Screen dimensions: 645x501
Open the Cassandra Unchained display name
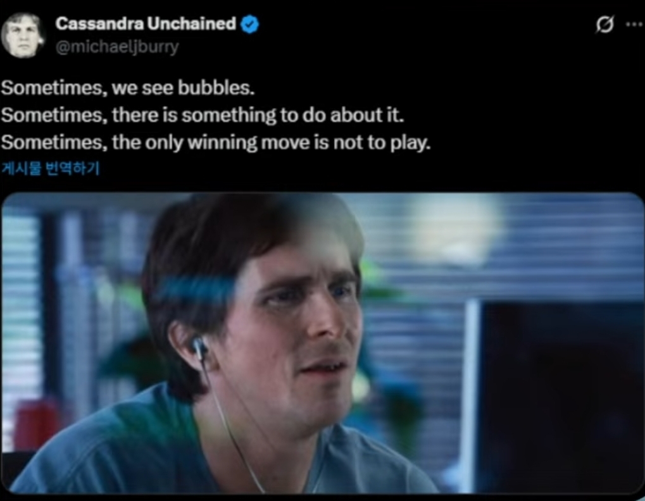pyautogui.click(x=146, y=24)
